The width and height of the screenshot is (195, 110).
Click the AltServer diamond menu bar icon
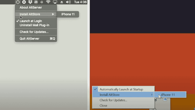coord(18,2)
